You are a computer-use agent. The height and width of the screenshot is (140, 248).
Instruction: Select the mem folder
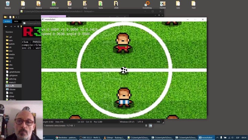click(x=11, y=58)
